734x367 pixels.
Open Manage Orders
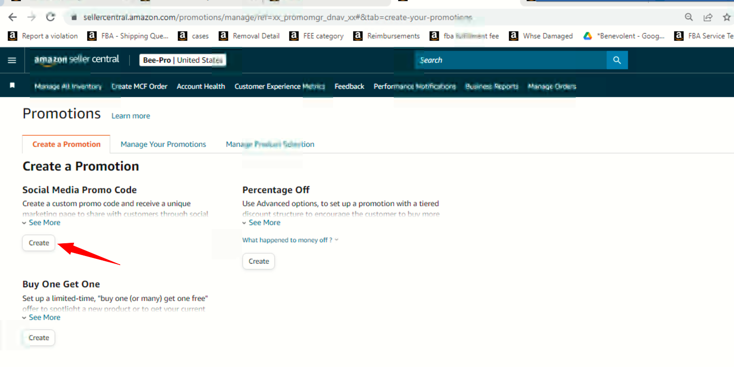552,86
